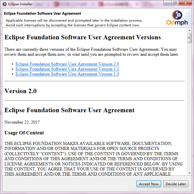
Task: Open User Agreement Version 2.0 link
Action: [x=67, y=64]
